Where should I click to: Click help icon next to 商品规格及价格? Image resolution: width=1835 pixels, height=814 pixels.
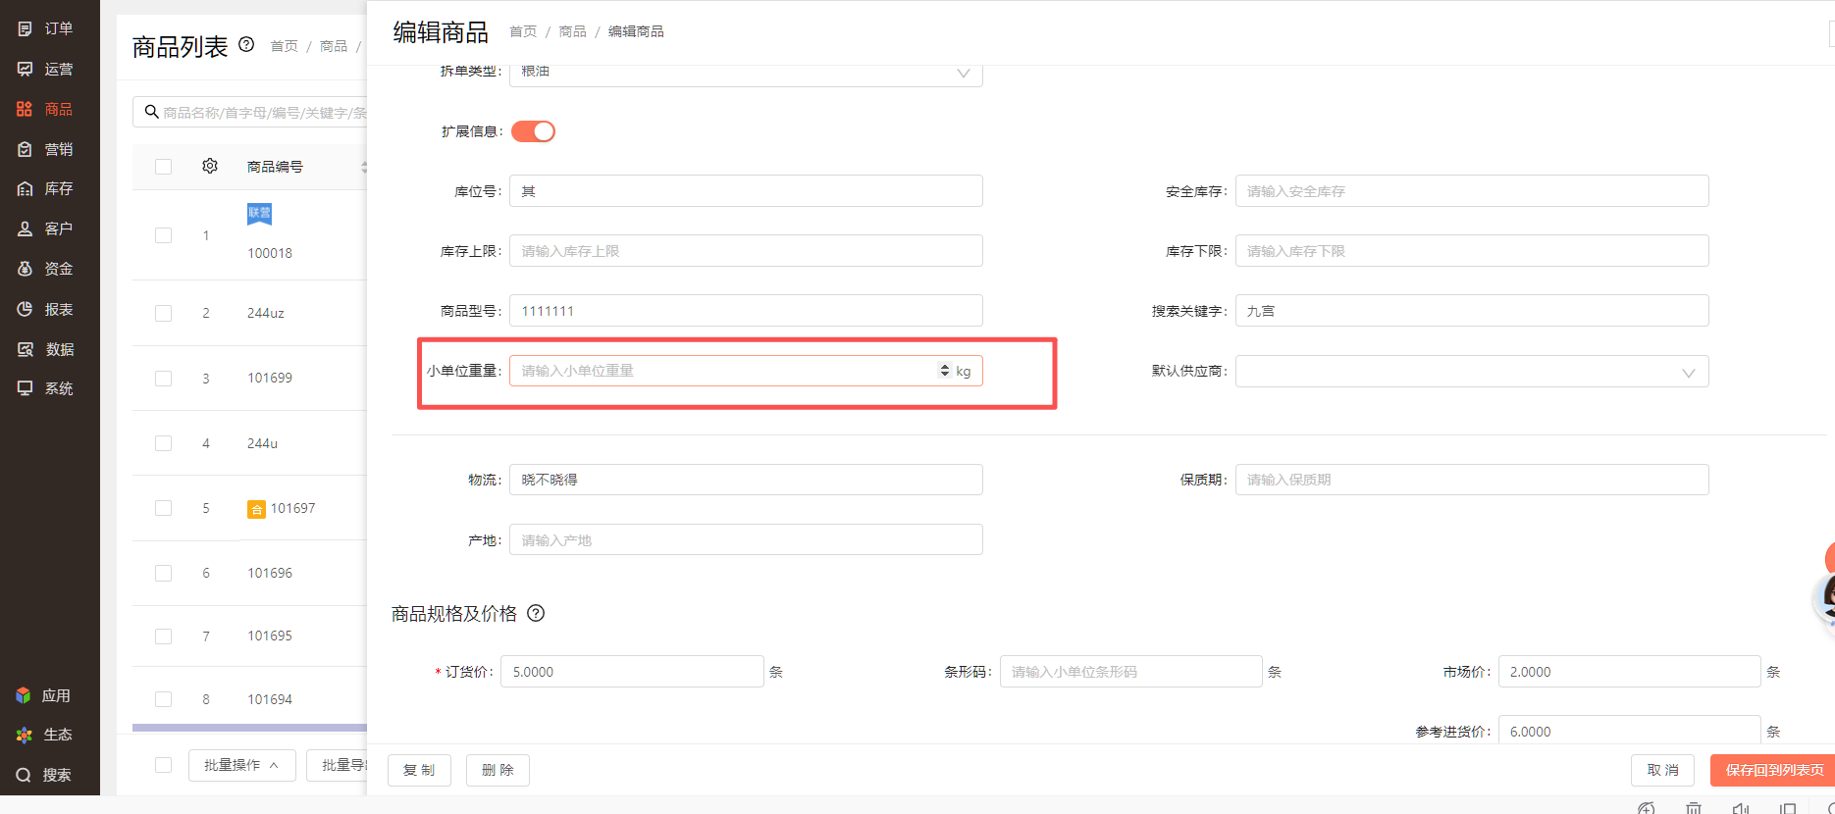(x=536, y=613)
